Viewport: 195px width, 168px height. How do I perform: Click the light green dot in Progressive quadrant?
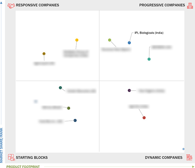tap(110, 40)
